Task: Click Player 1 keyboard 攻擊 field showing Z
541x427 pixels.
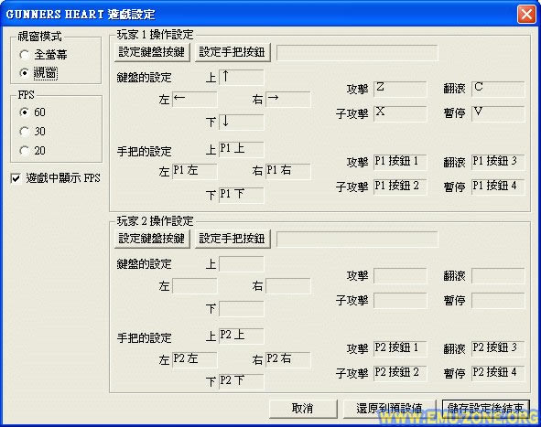Action: [400, 89]
